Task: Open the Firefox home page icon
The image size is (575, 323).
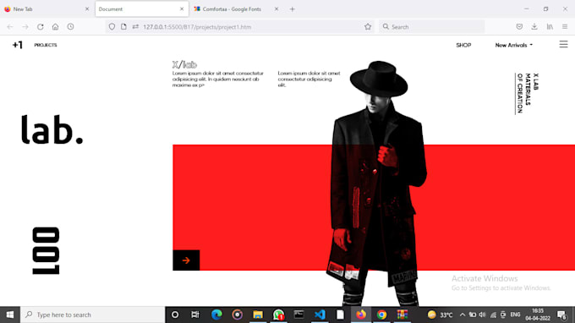Action: pyautogui.click(x=55, y=27)
